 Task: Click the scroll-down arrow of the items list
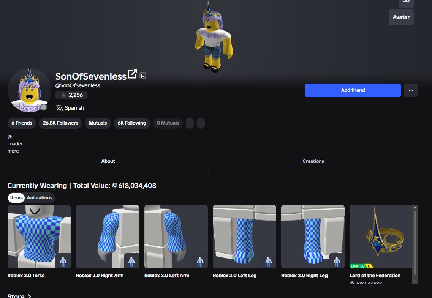tap(415, 281)
